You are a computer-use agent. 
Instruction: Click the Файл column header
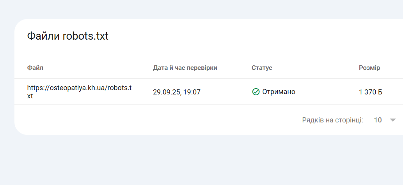pyautogui.click(x=35, y=68)
